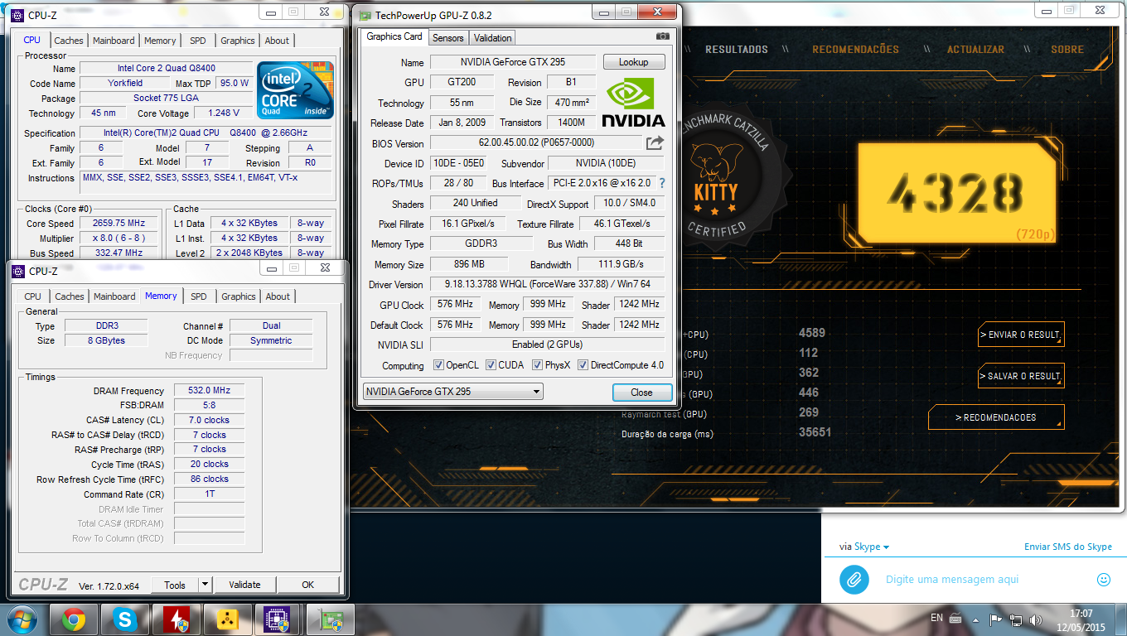
Task: Click SALVAR O RESULT. in Catzilla
Action: coord(1021,376)
